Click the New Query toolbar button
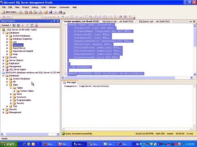Image resolution: width=197 pixels, height=147 pixels. (x=9, y=12)
